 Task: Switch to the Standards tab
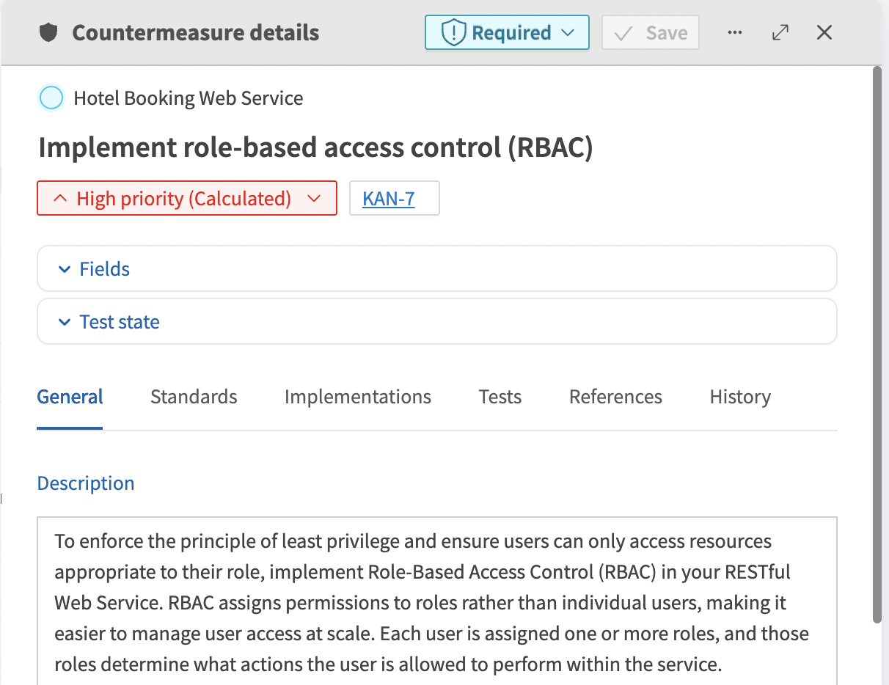(194, 397)
